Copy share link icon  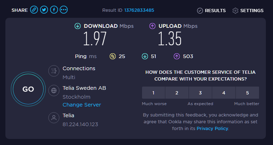(x=34, y=10)
